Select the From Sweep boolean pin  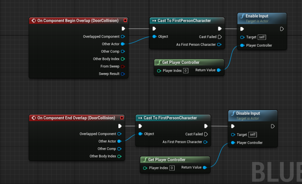coord(123,66)
